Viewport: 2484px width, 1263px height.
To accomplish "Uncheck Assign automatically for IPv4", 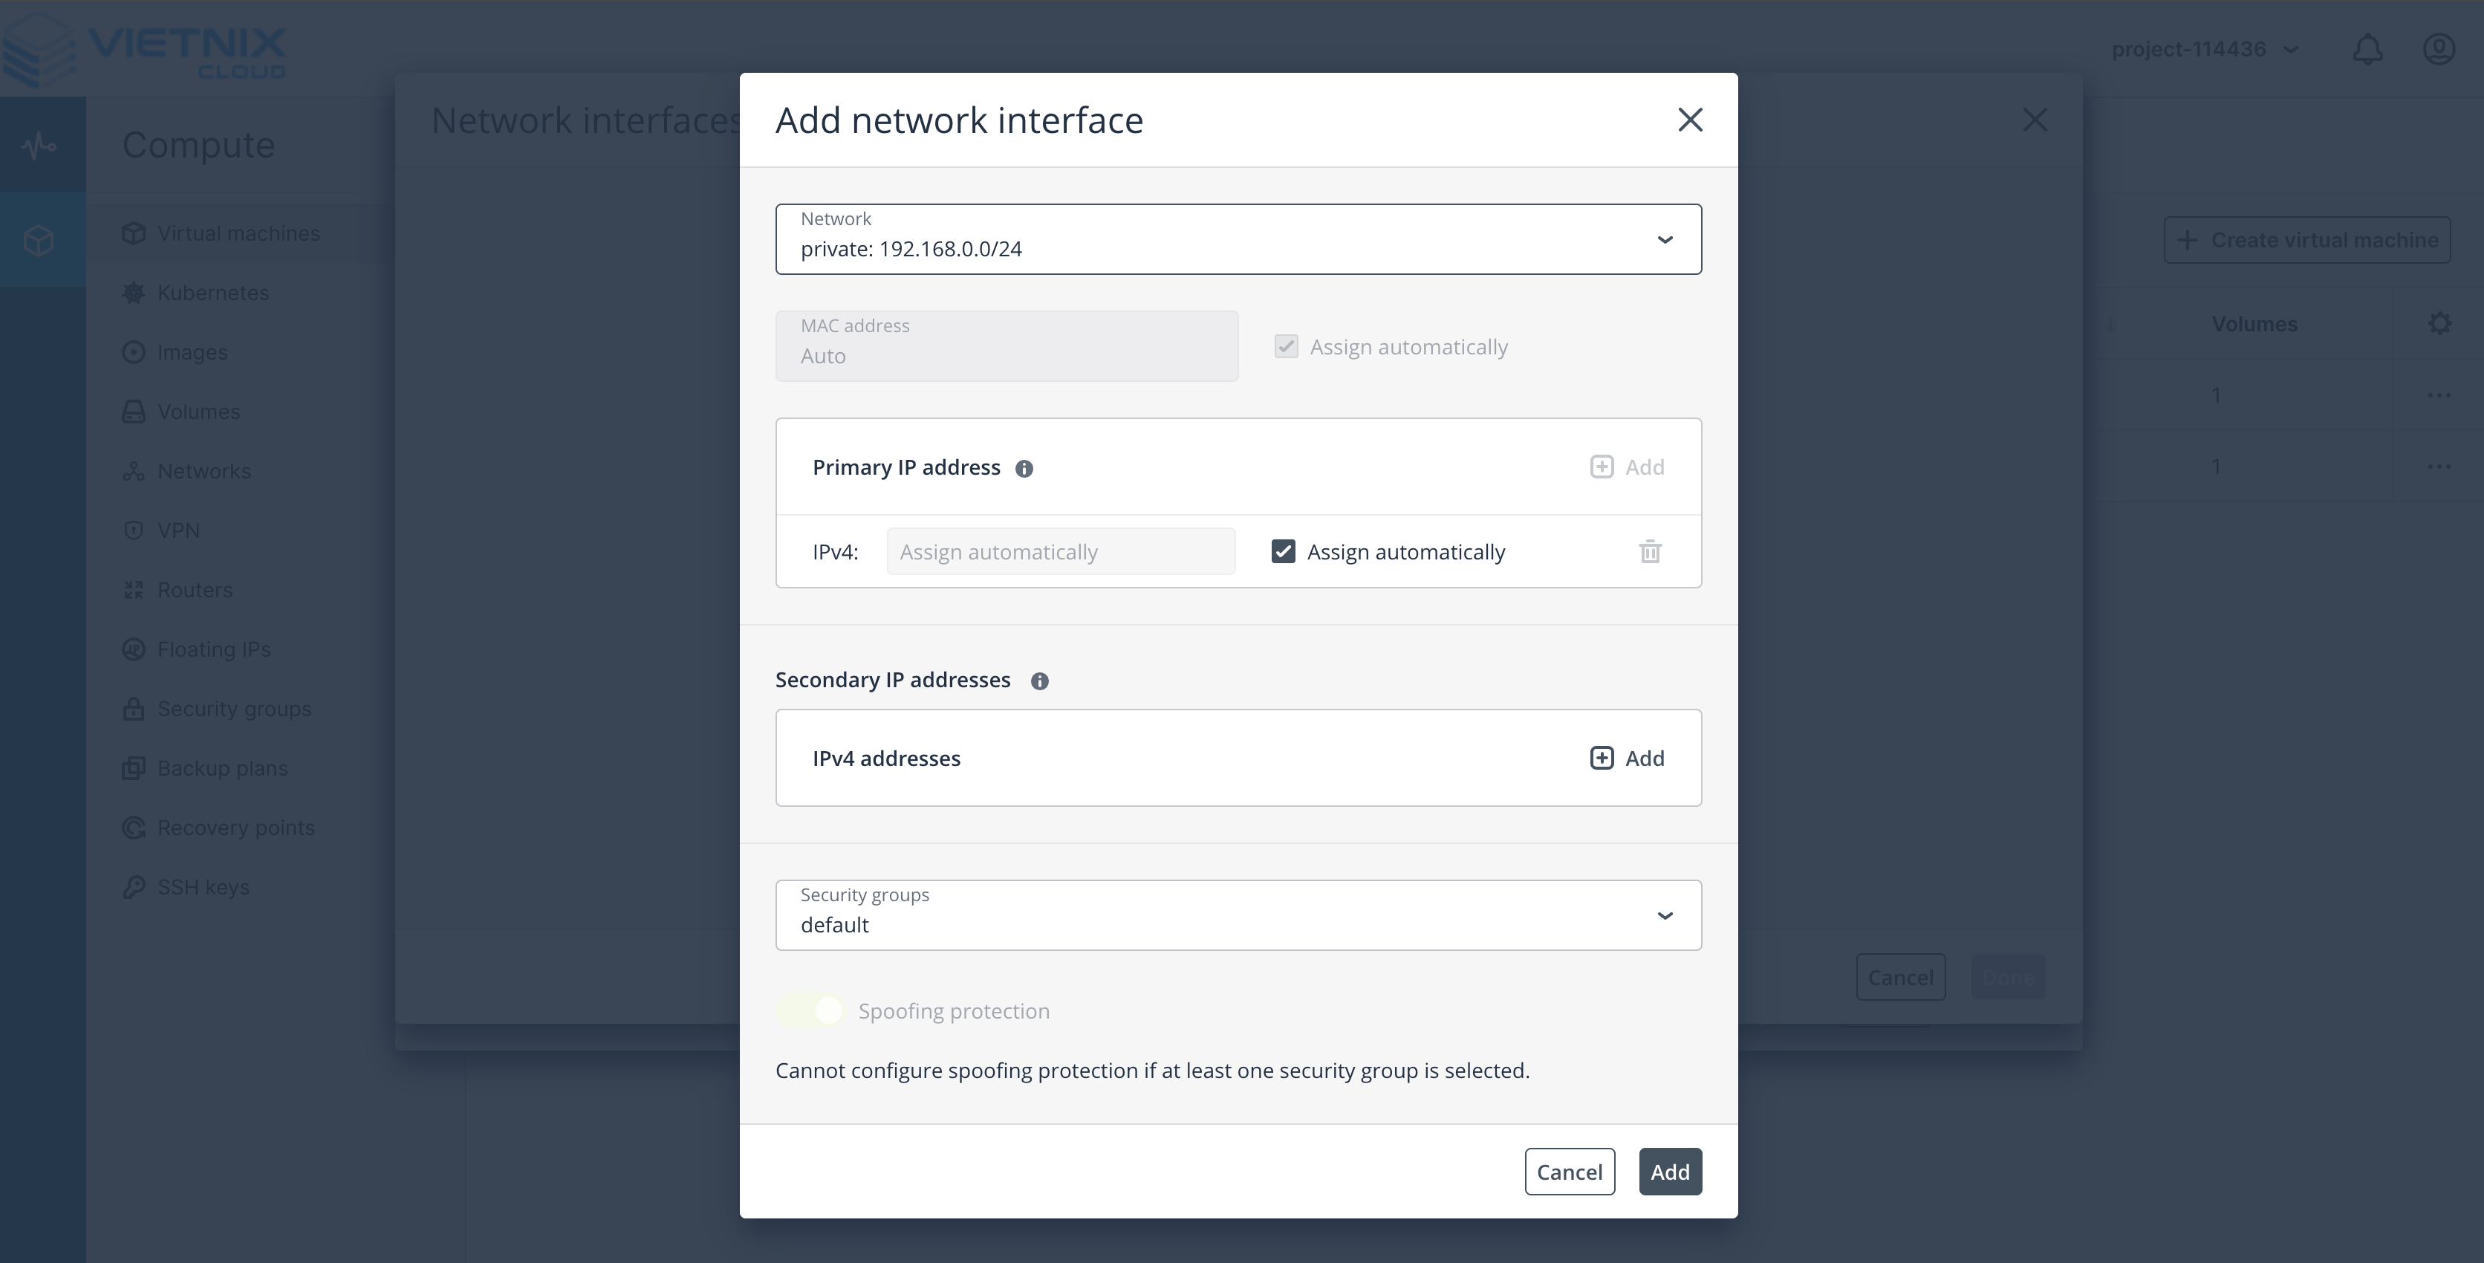I will coord(1283,551).
